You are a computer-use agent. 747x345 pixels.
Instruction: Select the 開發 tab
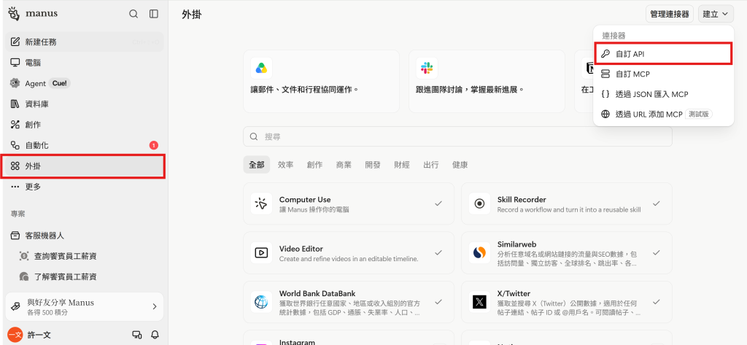click(x=373, y=165)
